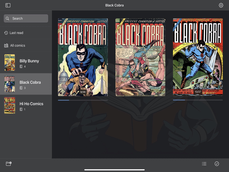Click the All comics library icon

tap(6, 46)
